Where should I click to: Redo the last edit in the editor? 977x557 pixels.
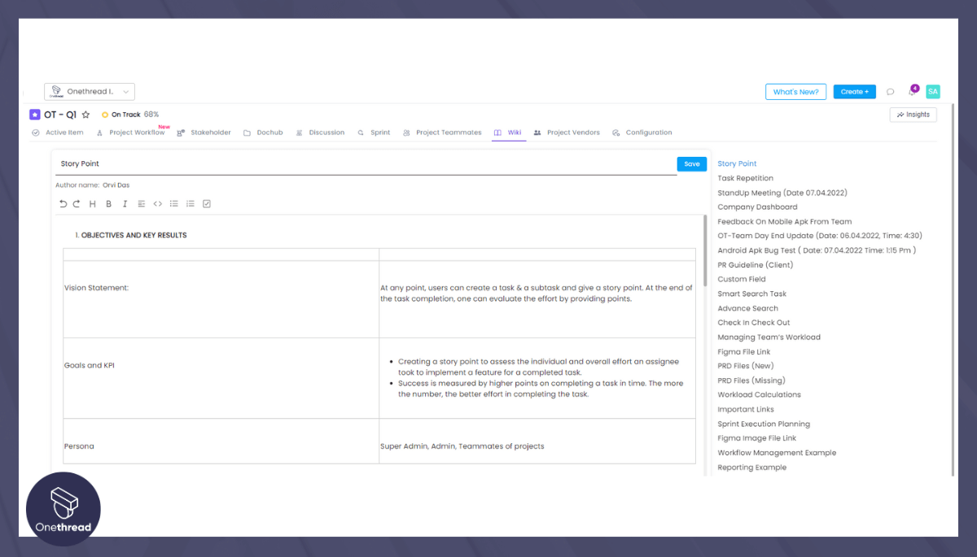(x=77, y=203)
